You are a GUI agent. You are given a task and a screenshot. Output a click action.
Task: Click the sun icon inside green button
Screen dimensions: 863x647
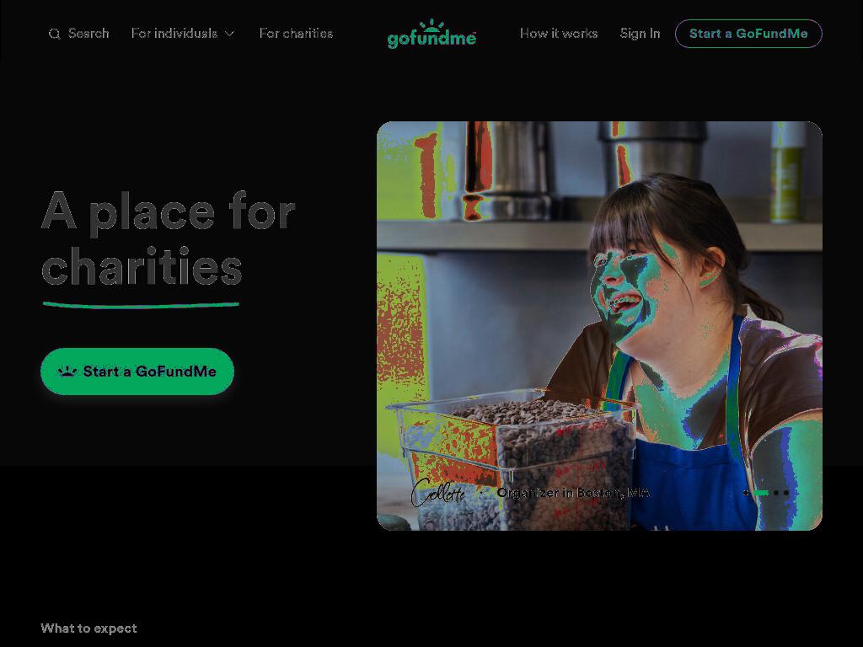[67, 372]
